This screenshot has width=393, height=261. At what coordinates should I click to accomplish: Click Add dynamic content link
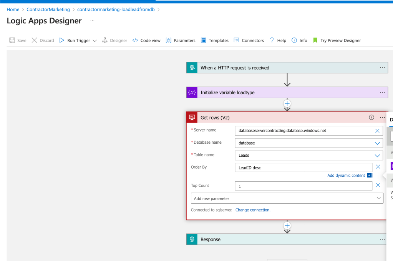346,176
